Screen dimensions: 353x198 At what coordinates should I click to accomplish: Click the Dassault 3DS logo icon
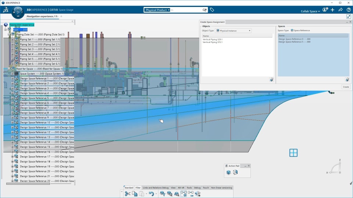tap(6, 10)
